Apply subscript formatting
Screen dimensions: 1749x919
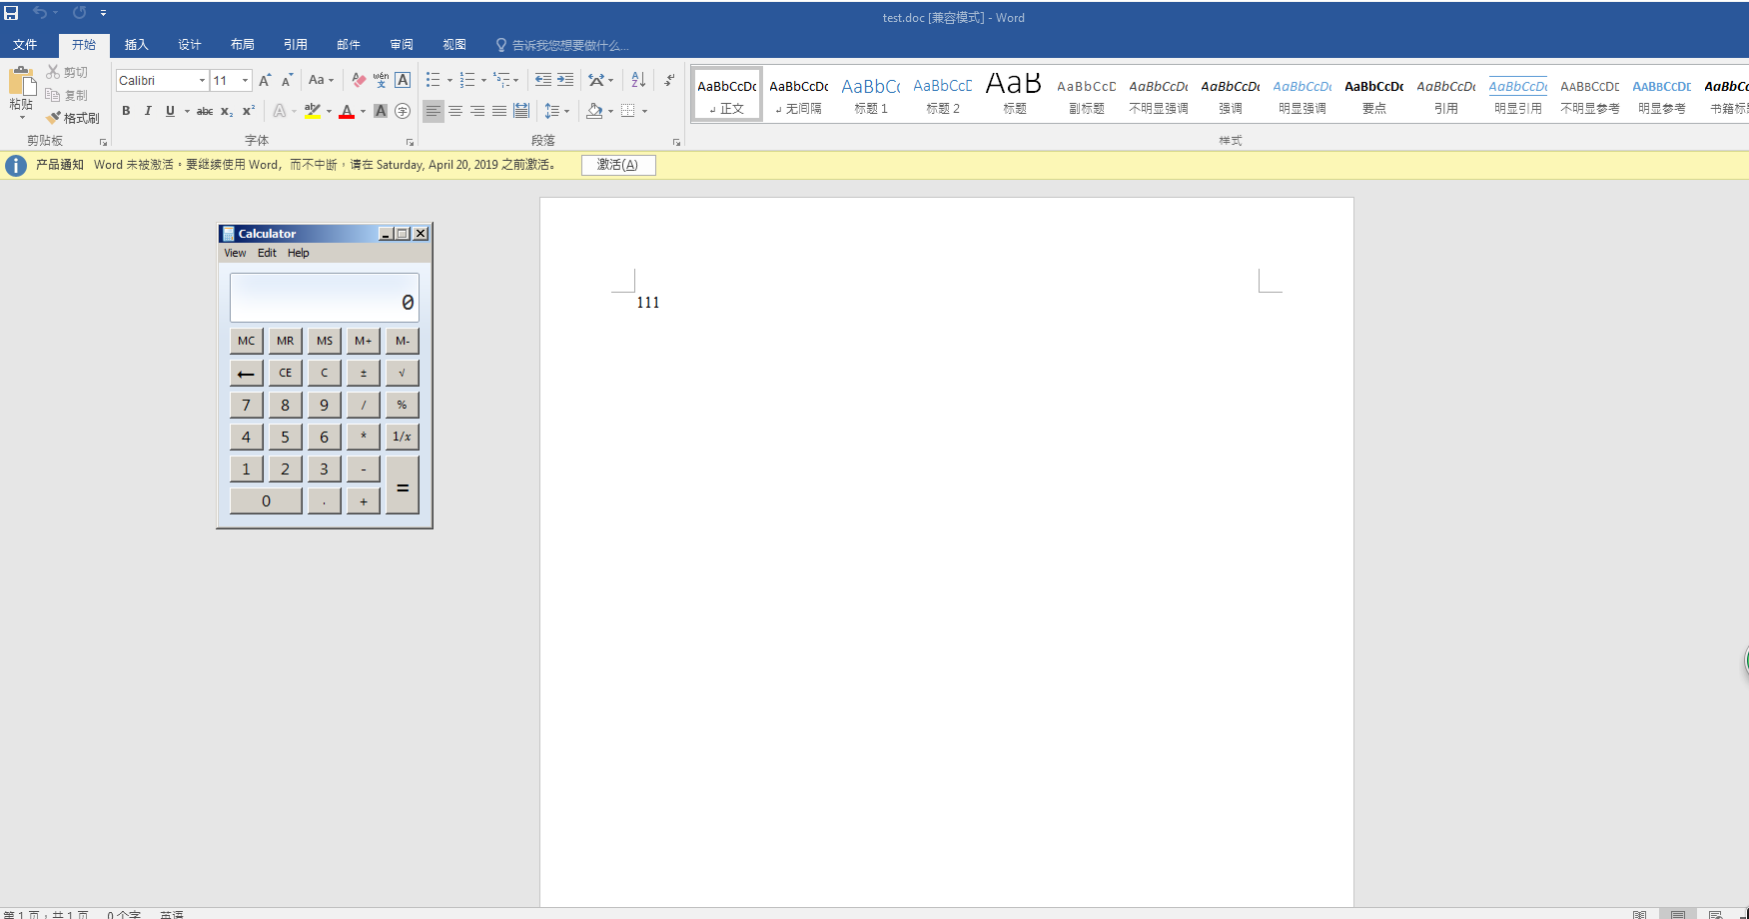(227, 111)
